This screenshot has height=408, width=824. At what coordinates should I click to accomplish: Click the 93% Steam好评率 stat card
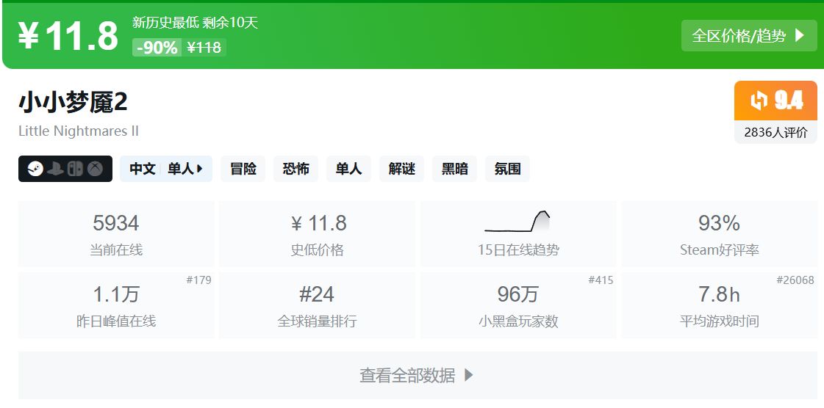point(720,234)
